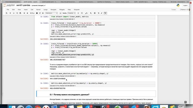193x108 pixels.
Task: Move selected cell down arrow
Action: coord(27,13)
